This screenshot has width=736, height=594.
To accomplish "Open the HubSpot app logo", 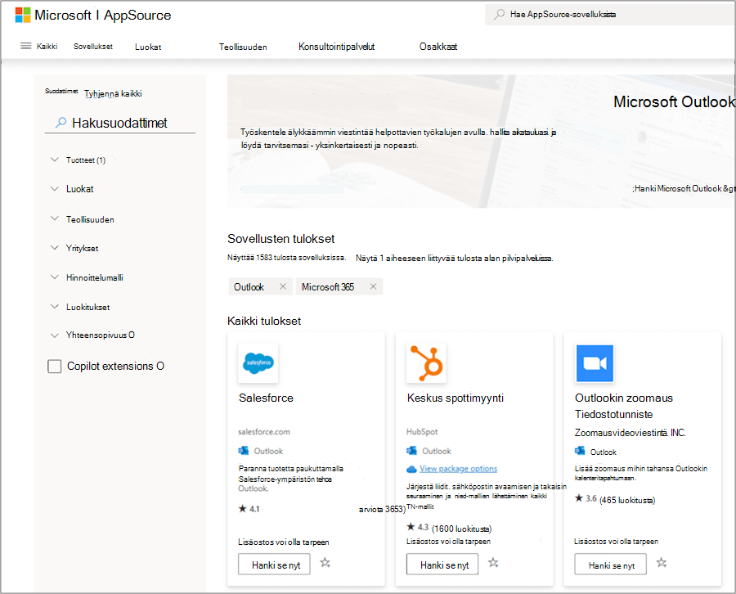I will point(426,363).
